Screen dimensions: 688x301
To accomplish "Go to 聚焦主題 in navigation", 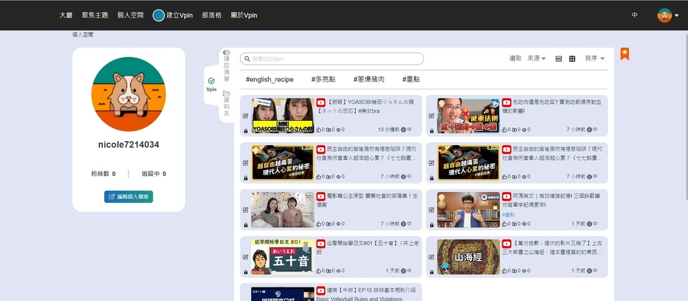I will (x=95, y=15).
